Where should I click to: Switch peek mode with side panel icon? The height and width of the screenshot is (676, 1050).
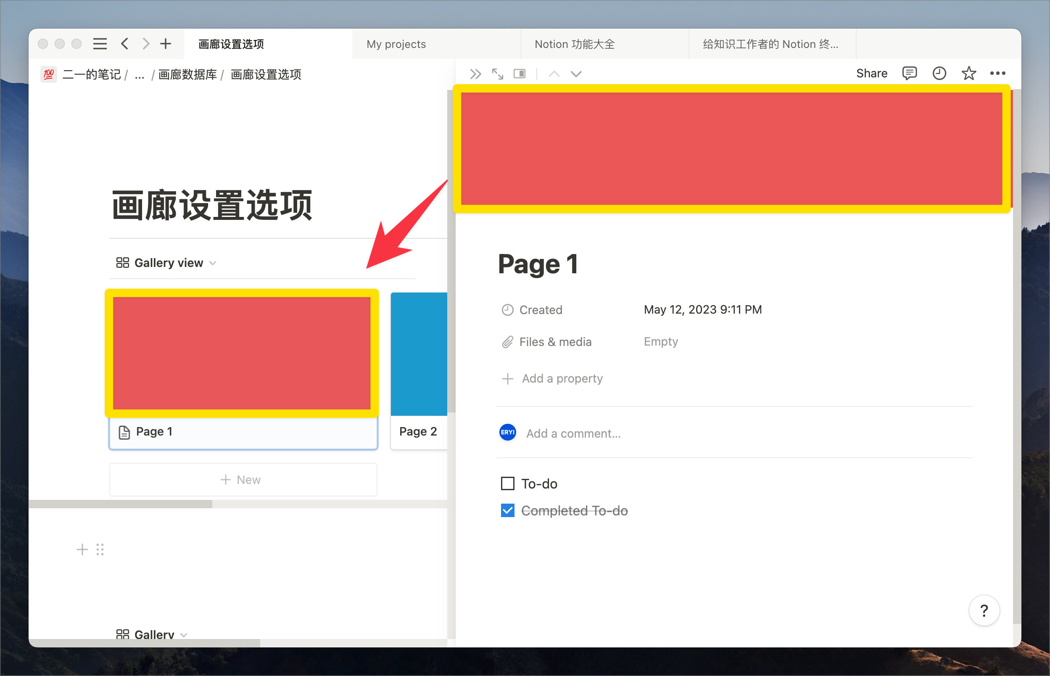point(520,74)
